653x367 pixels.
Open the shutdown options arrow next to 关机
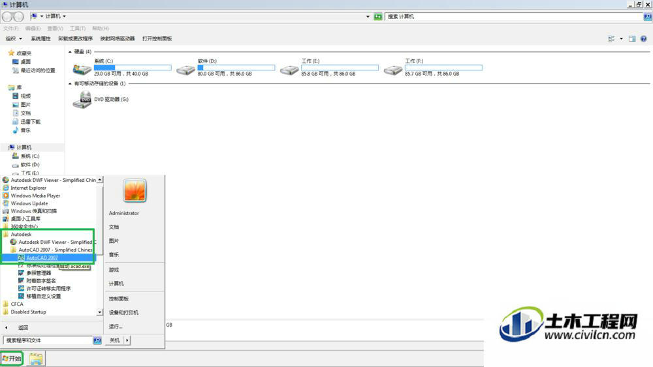tap(127, 340)
